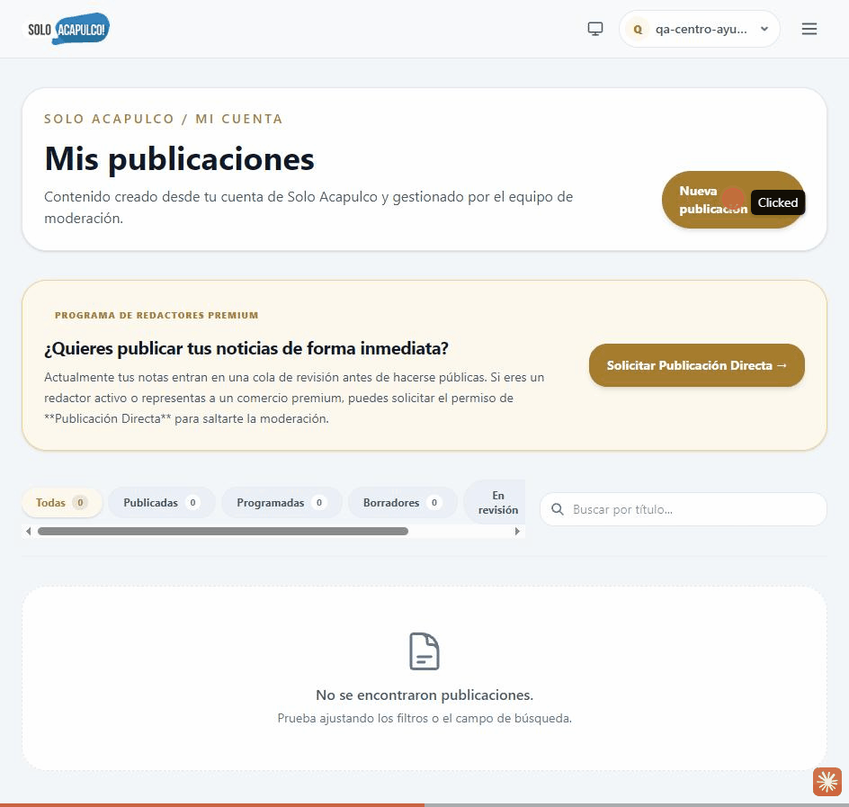This screenshot has height=807, width=849.
Task: Click the user avatar Q icon
Action: [638, 30]
